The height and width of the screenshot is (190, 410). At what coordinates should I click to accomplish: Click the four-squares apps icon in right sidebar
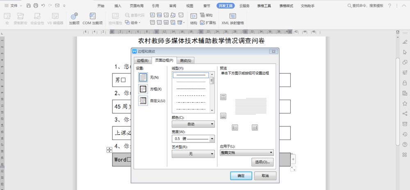tap(405, 155)
